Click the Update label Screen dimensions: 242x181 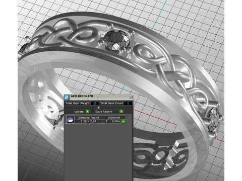coord(79,112)
